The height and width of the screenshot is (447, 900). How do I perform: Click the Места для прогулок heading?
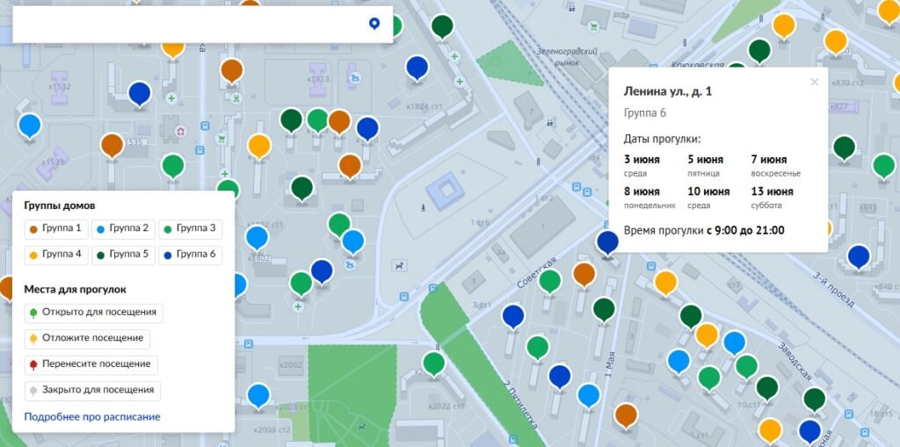tap(76, 290)
